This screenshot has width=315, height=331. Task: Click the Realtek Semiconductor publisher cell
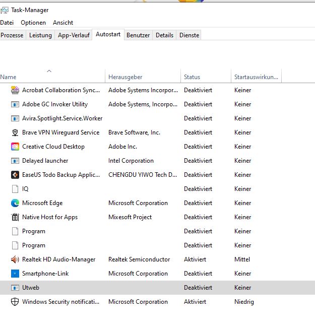coord(139,259)
